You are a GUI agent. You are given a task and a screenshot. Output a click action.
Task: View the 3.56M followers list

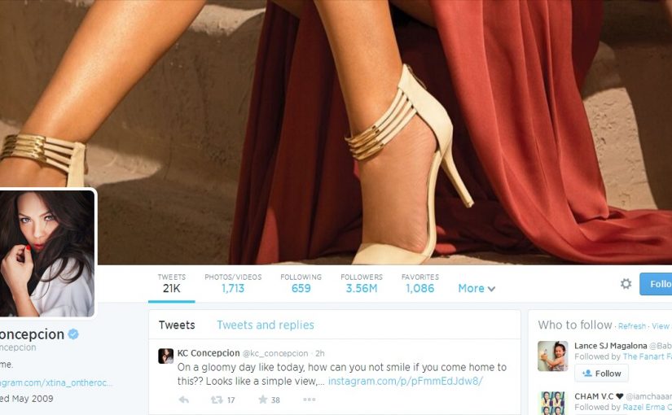(x=362, y=283)
